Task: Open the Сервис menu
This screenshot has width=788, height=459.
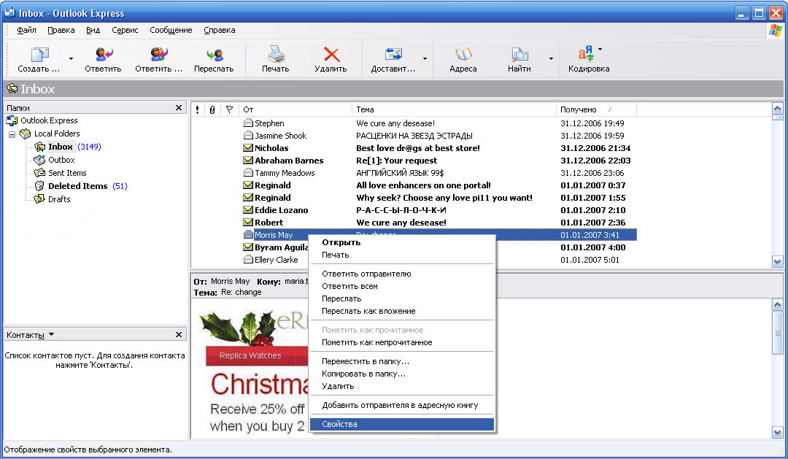Action: 125,30
